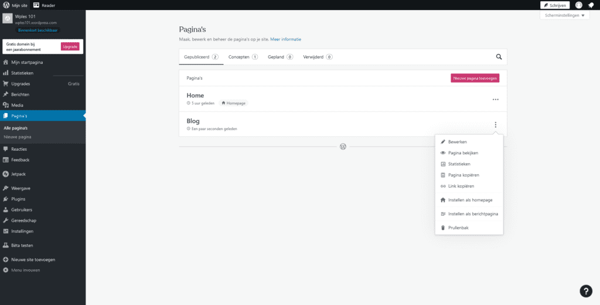Collapse sidebar with Menu invouwen
The width and height of the screenshot is (600, 305).
43,270
